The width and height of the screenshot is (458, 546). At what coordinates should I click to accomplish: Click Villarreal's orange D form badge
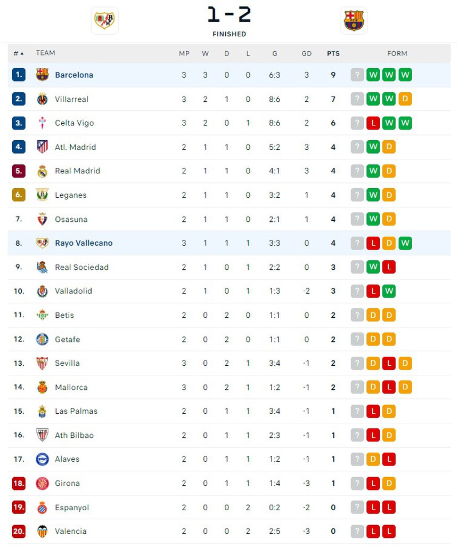coord(405,99)
